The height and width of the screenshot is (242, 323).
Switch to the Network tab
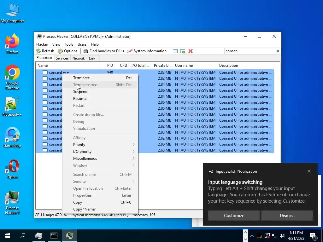click(x=79, y=58)
